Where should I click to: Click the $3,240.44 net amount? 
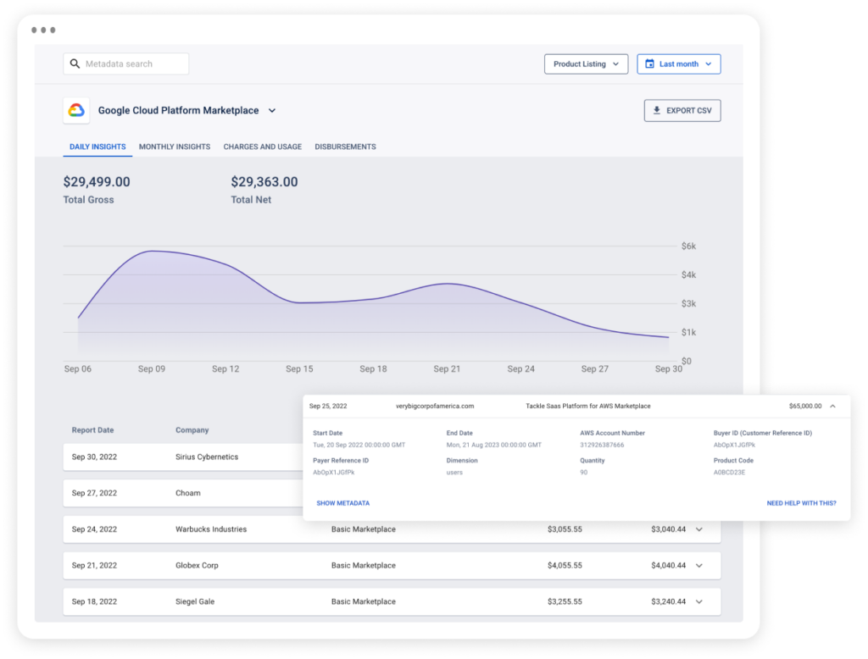point(668,601)
